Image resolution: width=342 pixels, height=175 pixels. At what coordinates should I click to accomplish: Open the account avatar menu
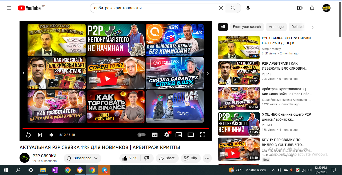(x=326, y=8)
